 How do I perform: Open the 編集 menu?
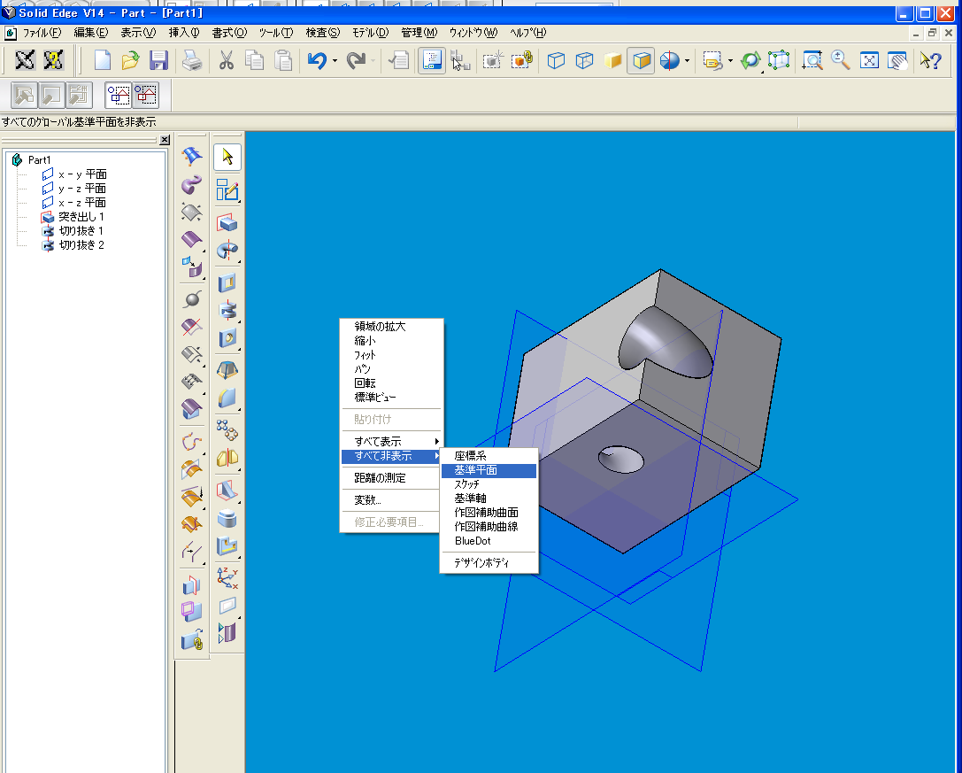pyautogui.click(x=91, y=33)
